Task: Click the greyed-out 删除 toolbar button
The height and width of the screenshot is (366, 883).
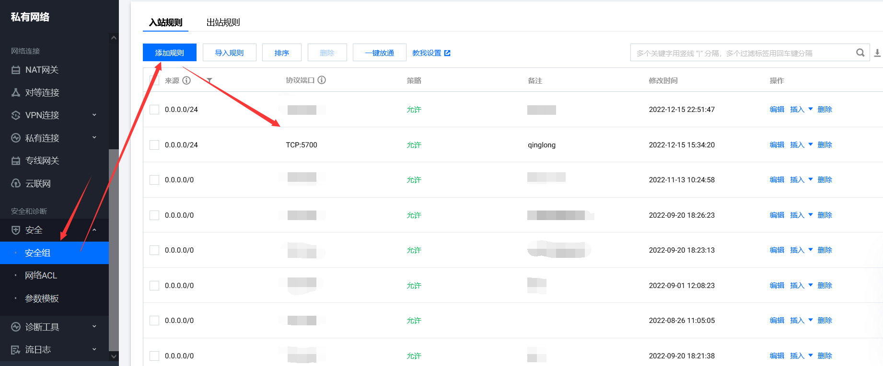Action: pyautogui.click(x=327, y=53)
